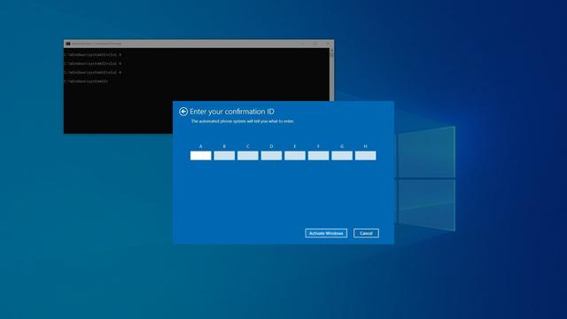Select confirmation ID field B

coord(224,156)
